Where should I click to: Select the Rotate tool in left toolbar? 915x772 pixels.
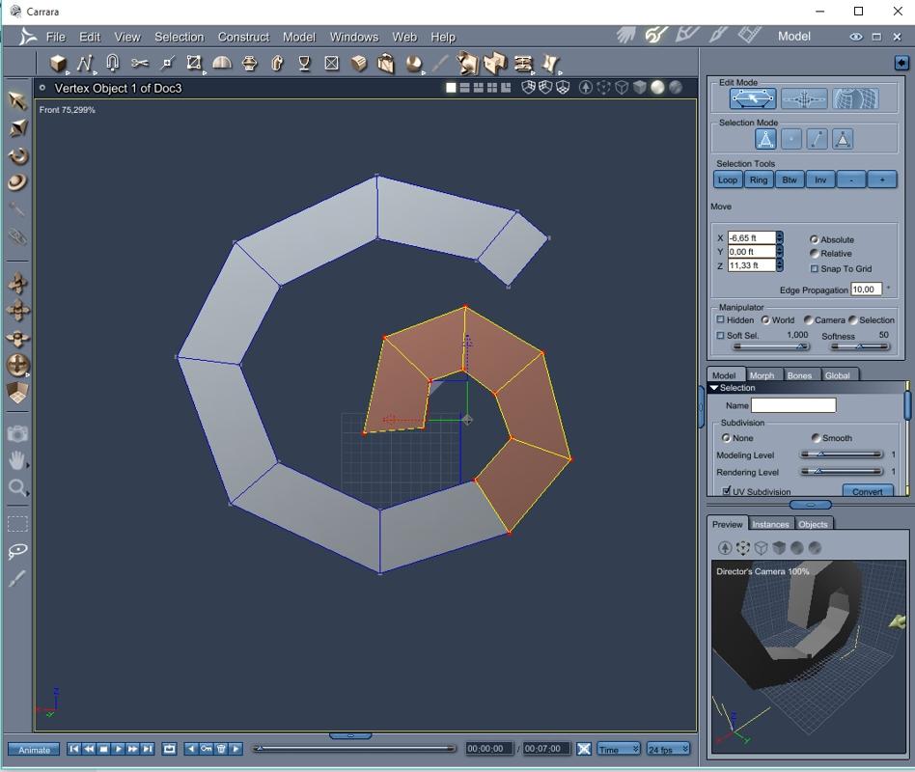coord(17,155)
